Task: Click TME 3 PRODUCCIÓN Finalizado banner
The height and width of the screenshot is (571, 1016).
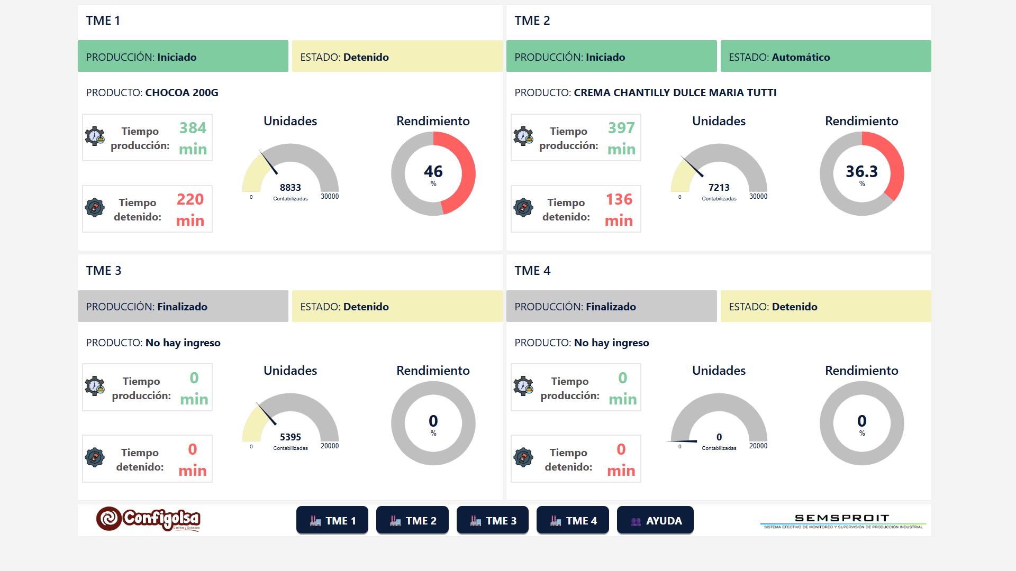Action: click(x=183, y=307)
